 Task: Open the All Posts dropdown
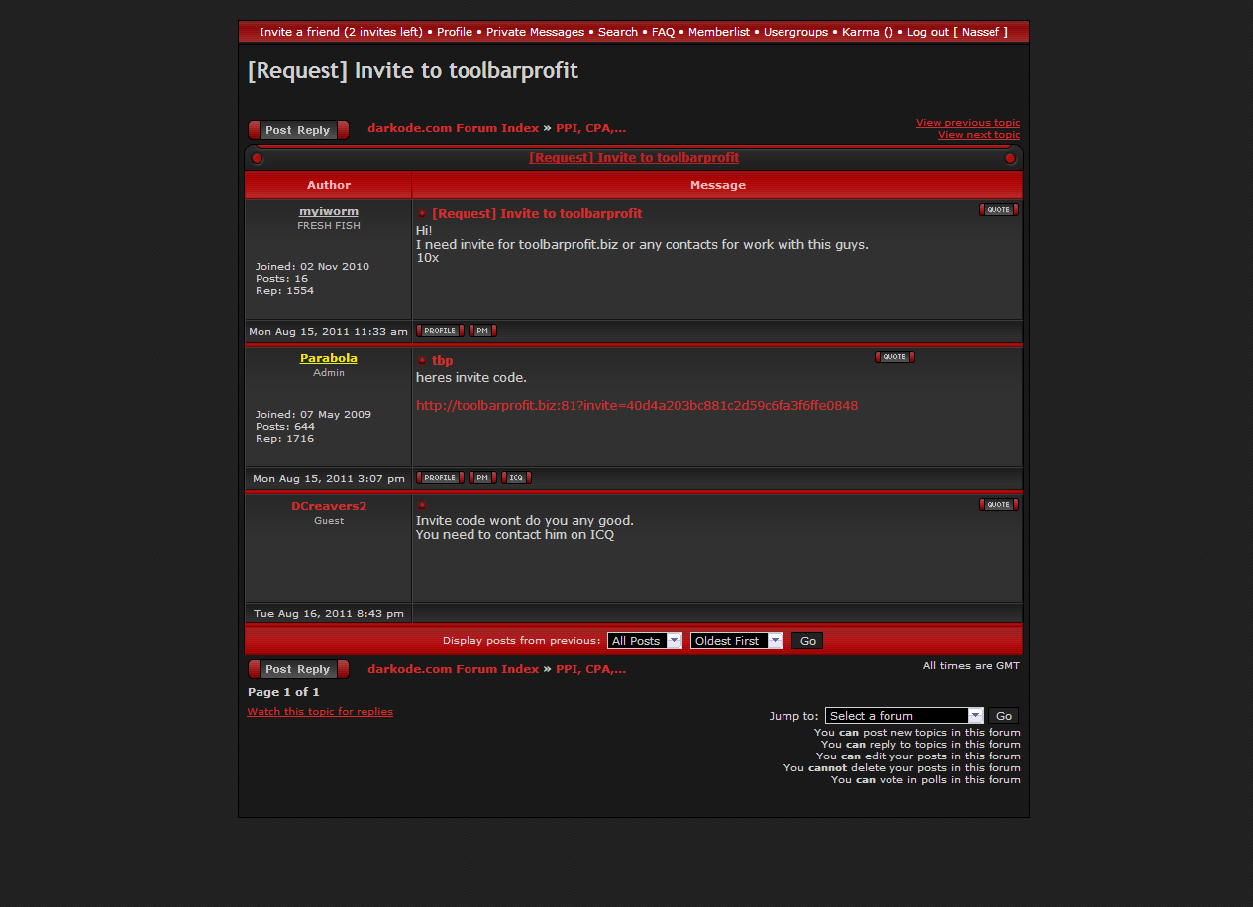pos(644,641)
